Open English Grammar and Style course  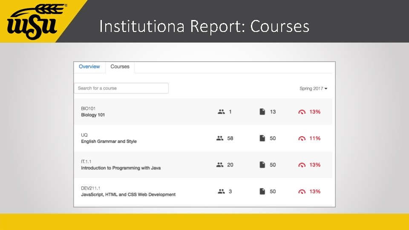point(109,141)
